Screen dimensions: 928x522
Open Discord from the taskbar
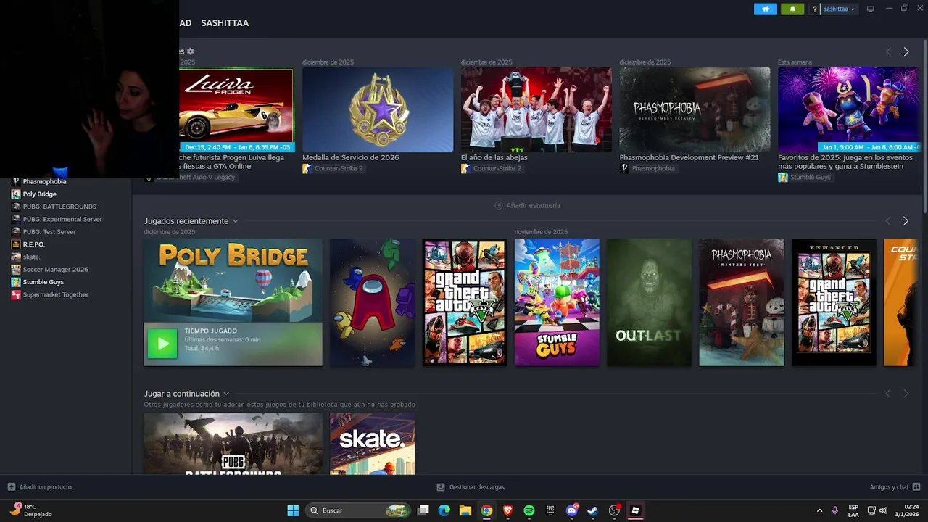[572, 510]
